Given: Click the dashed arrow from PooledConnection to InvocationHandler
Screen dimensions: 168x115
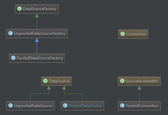Looking at the screenshot, I should click(139, 93).
